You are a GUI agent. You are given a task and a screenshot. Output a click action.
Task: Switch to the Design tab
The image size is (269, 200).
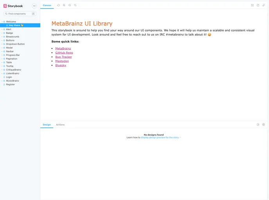pyautogui.click(x=47, y=125)
